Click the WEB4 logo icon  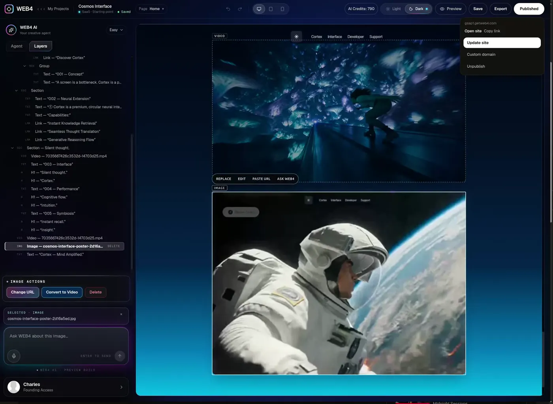[9, 9]
